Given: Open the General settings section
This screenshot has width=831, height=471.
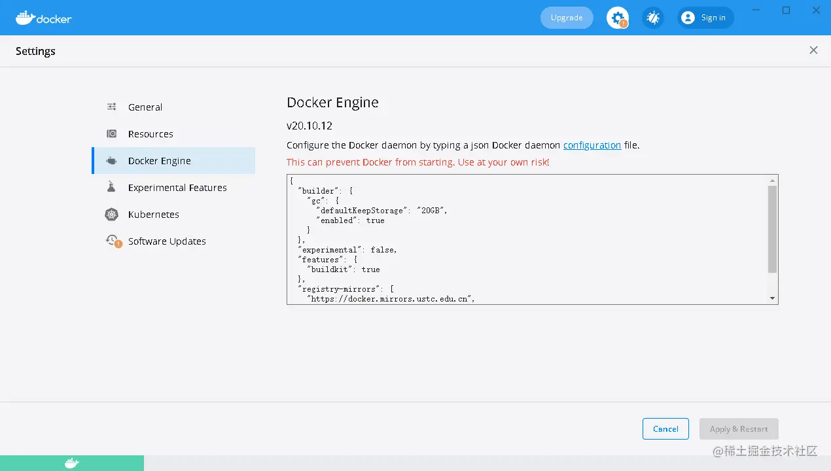Looking at the screenshot, I should (173, 107).
